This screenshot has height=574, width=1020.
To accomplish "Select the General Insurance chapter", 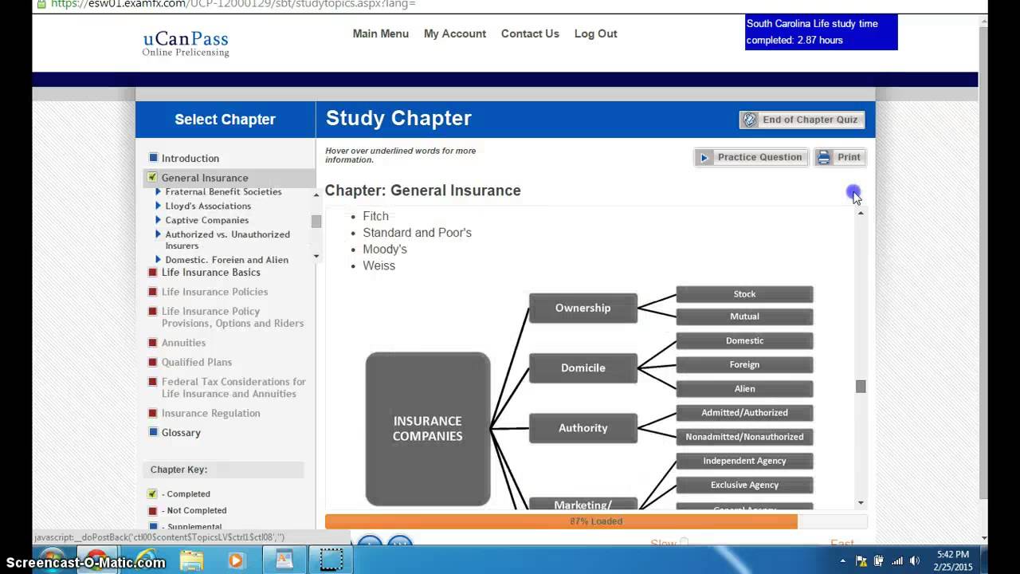I will [205, 178].
